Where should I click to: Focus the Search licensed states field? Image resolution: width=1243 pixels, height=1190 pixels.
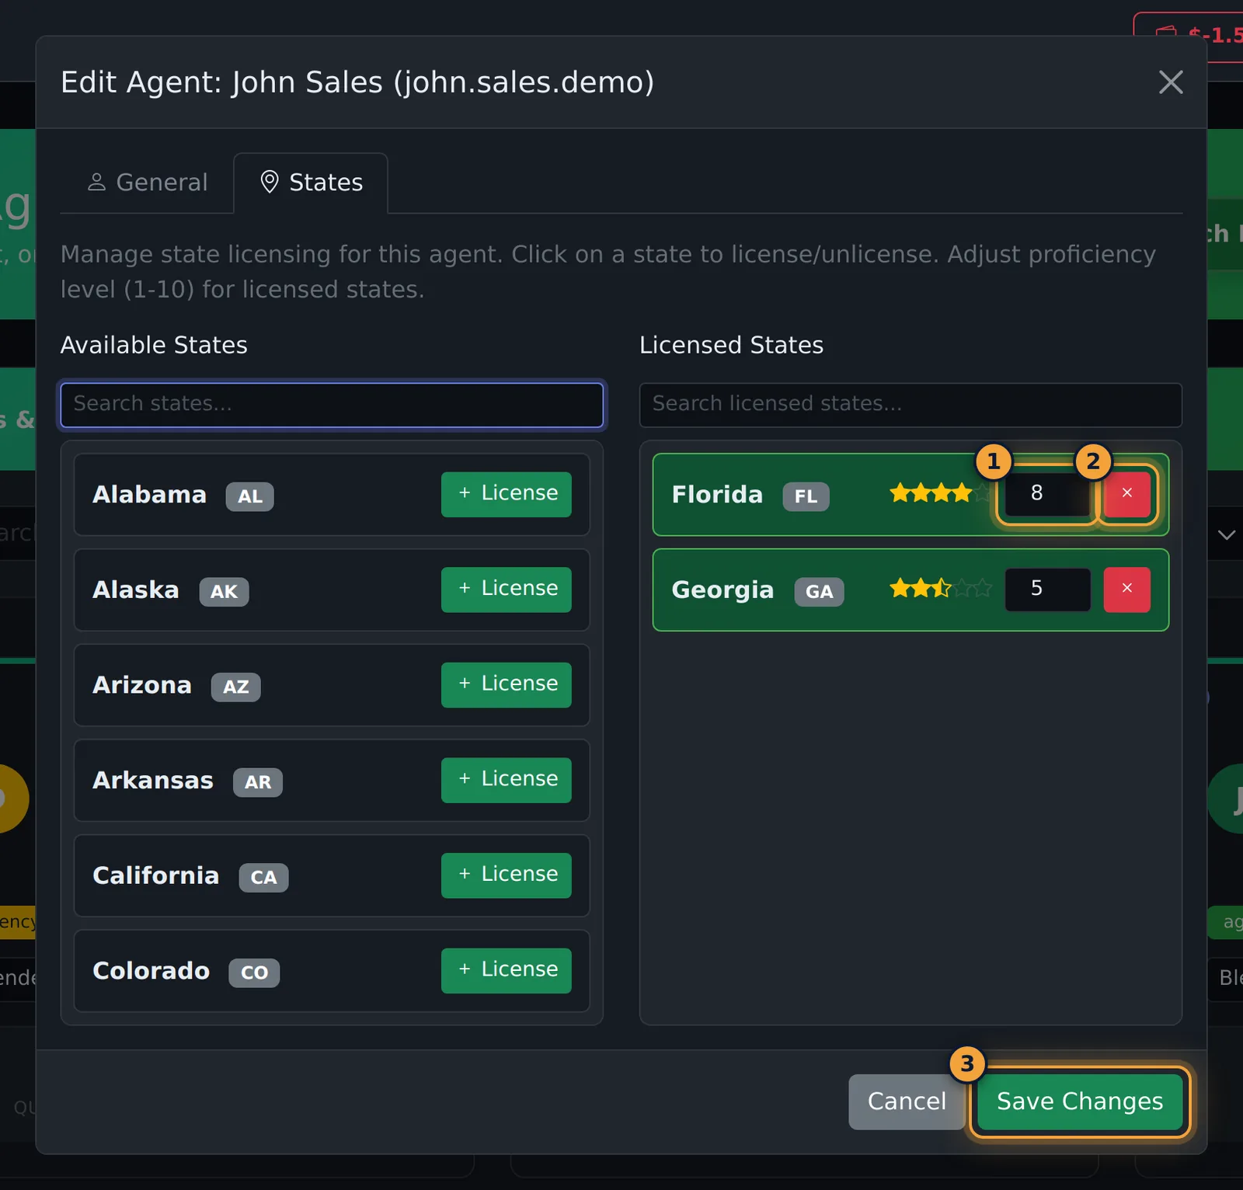910,405
